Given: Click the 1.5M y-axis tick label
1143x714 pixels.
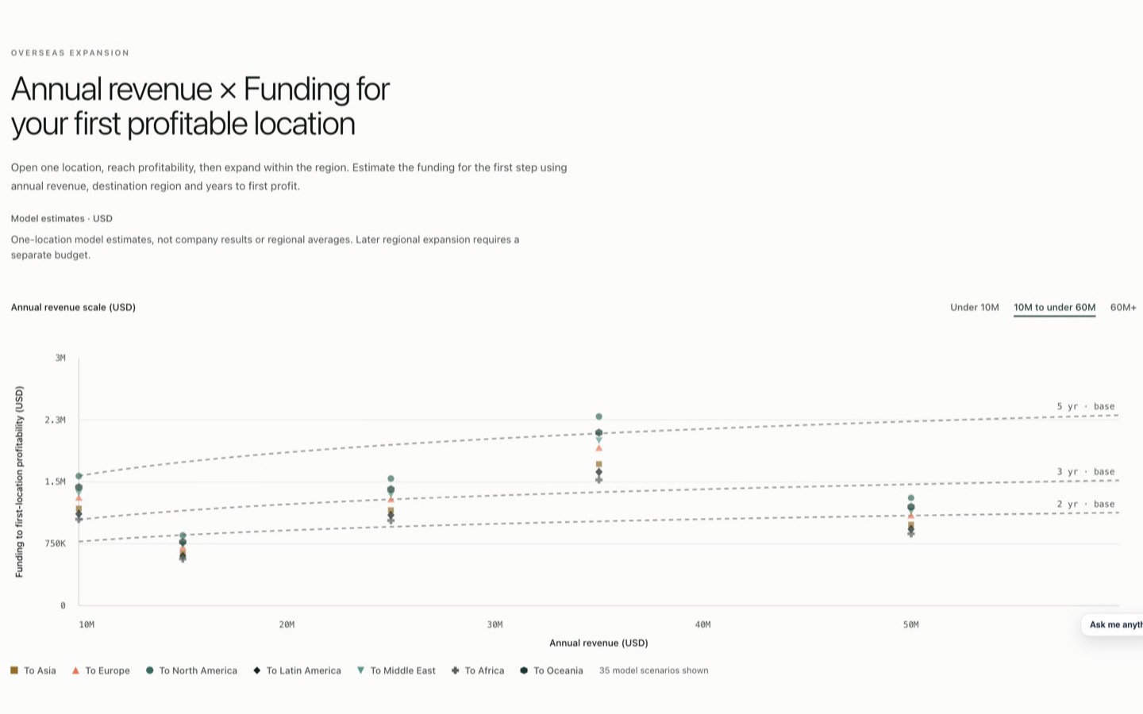Looking at the screenshot, I should (x=56, y=482).
